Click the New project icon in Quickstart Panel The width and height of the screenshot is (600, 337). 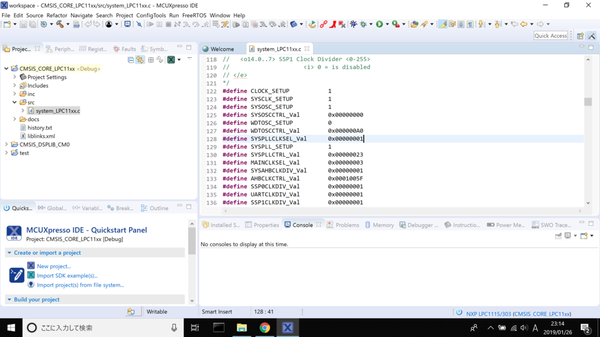[31, 266]
